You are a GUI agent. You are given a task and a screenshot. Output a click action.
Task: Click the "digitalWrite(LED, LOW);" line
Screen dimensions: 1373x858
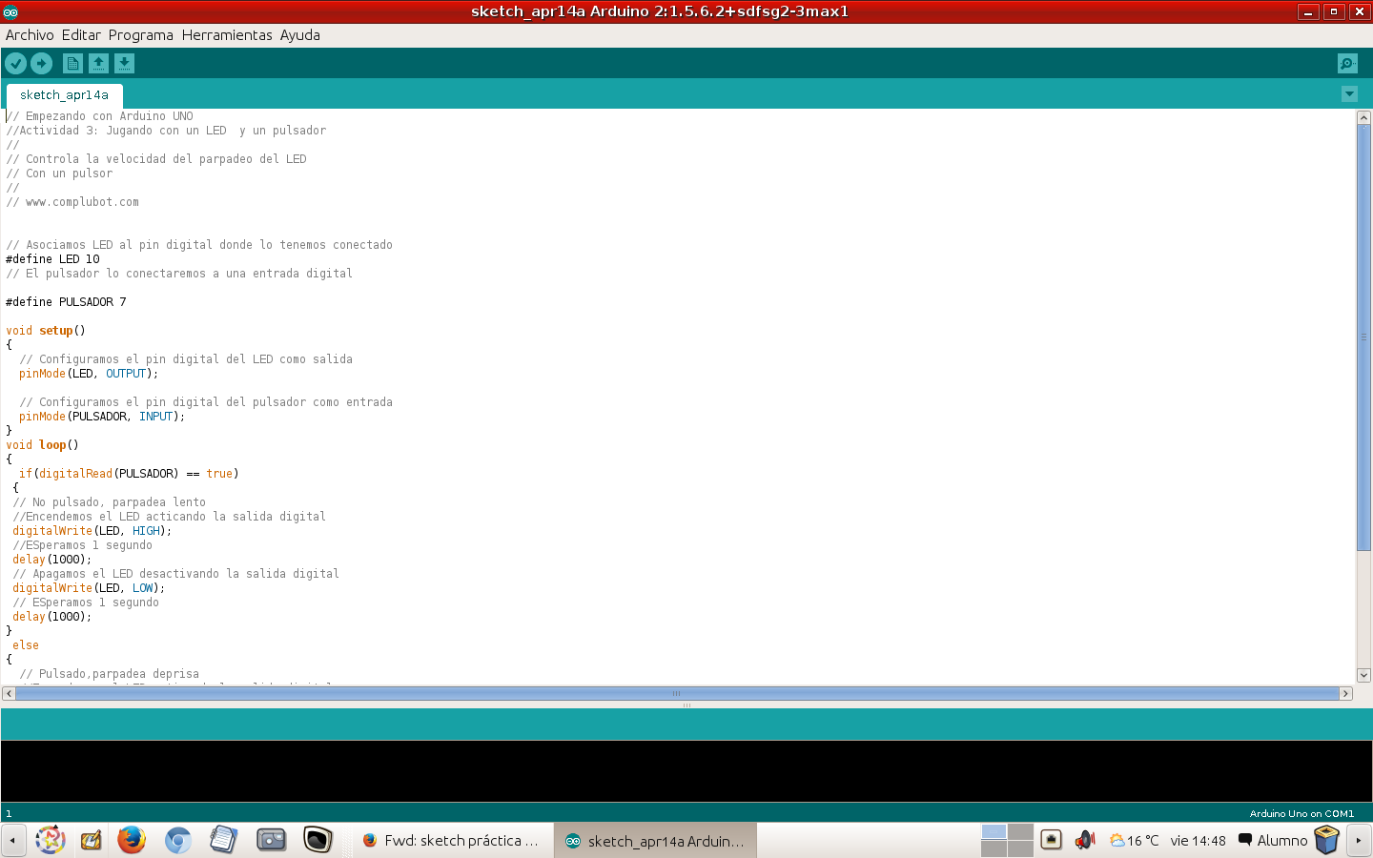(89, 588)
